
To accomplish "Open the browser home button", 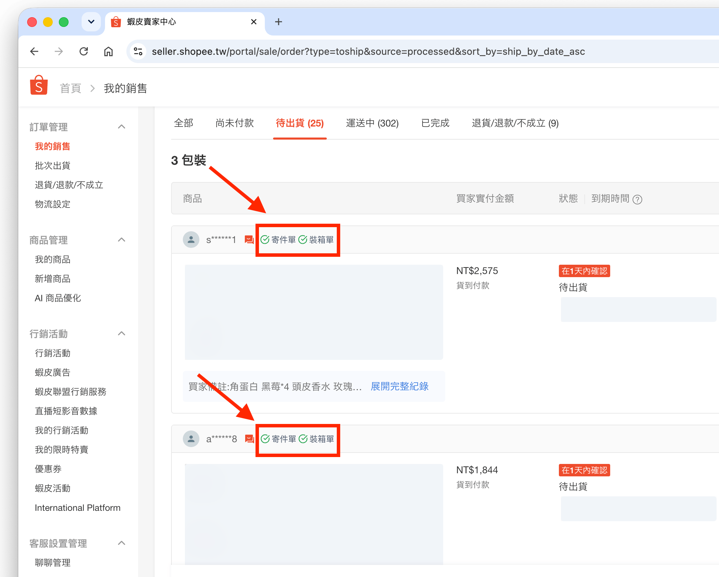I will click(x=108, y=52).
